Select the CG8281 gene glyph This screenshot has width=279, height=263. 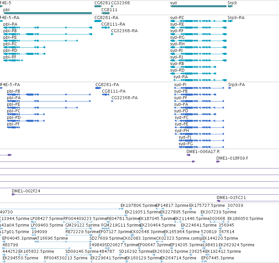(x=98, y=6)
